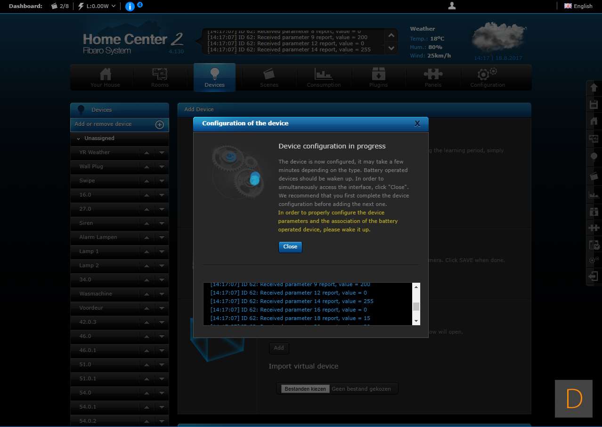
Task: Click the blue info notifications icon
Action: point(130,7)
